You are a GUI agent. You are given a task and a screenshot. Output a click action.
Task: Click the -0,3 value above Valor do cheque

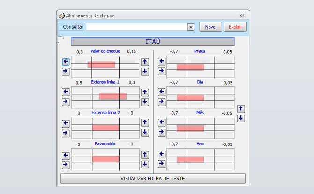[x=79, y=52]
